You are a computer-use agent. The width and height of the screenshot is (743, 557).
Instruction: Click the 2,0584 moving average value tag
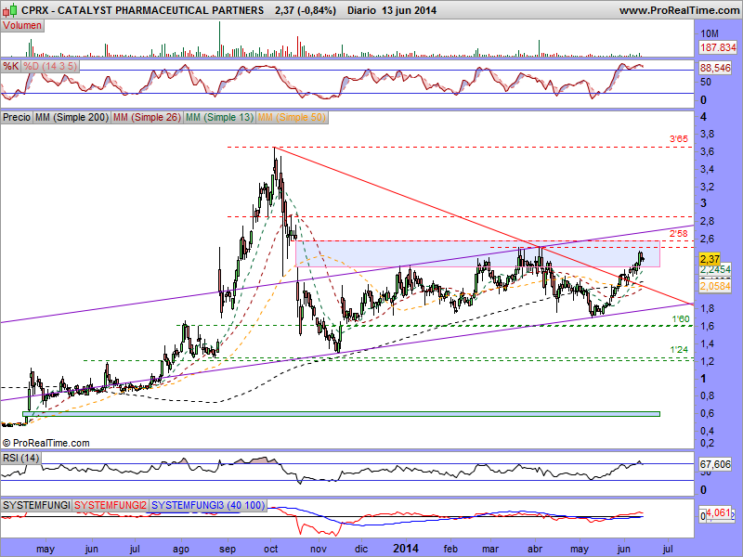tap(715, 286)
